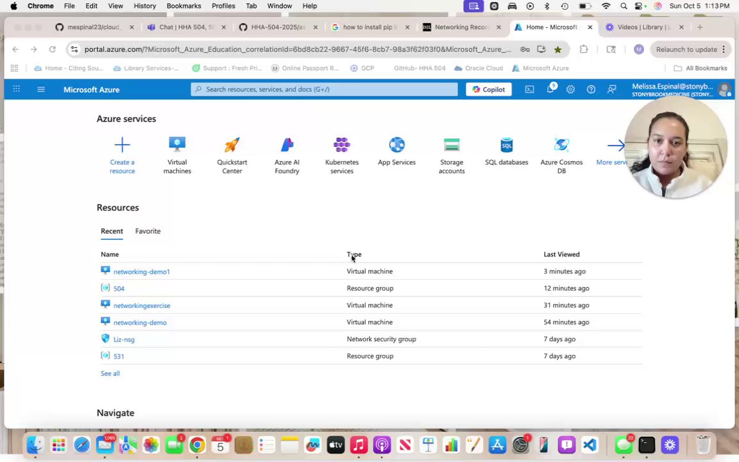Click the Microsoft Azure home title

coord(92,90)
